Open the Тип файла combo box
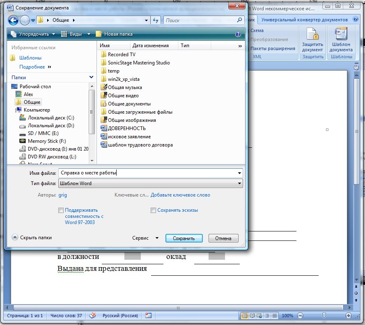Viewport: 365px width, 325px height. pyautogui.click(x=150, y=183)
